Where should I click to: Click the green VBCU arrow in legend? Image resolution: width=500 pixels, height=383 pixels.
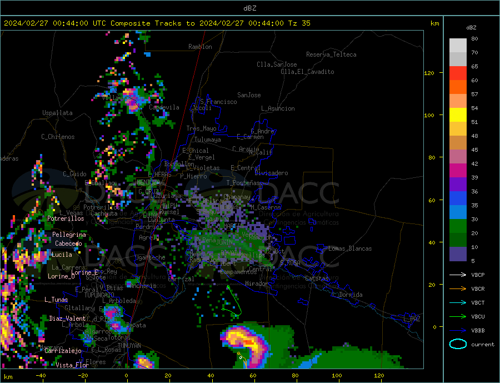point(458,317)
